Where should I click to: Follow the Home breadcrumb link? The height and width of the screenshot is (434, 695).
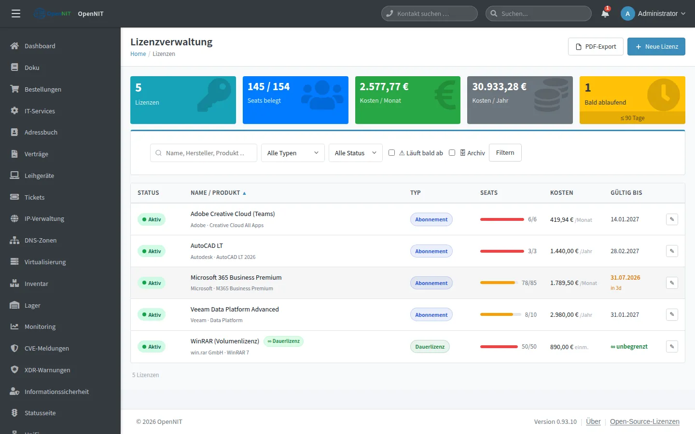click(138, 54)
